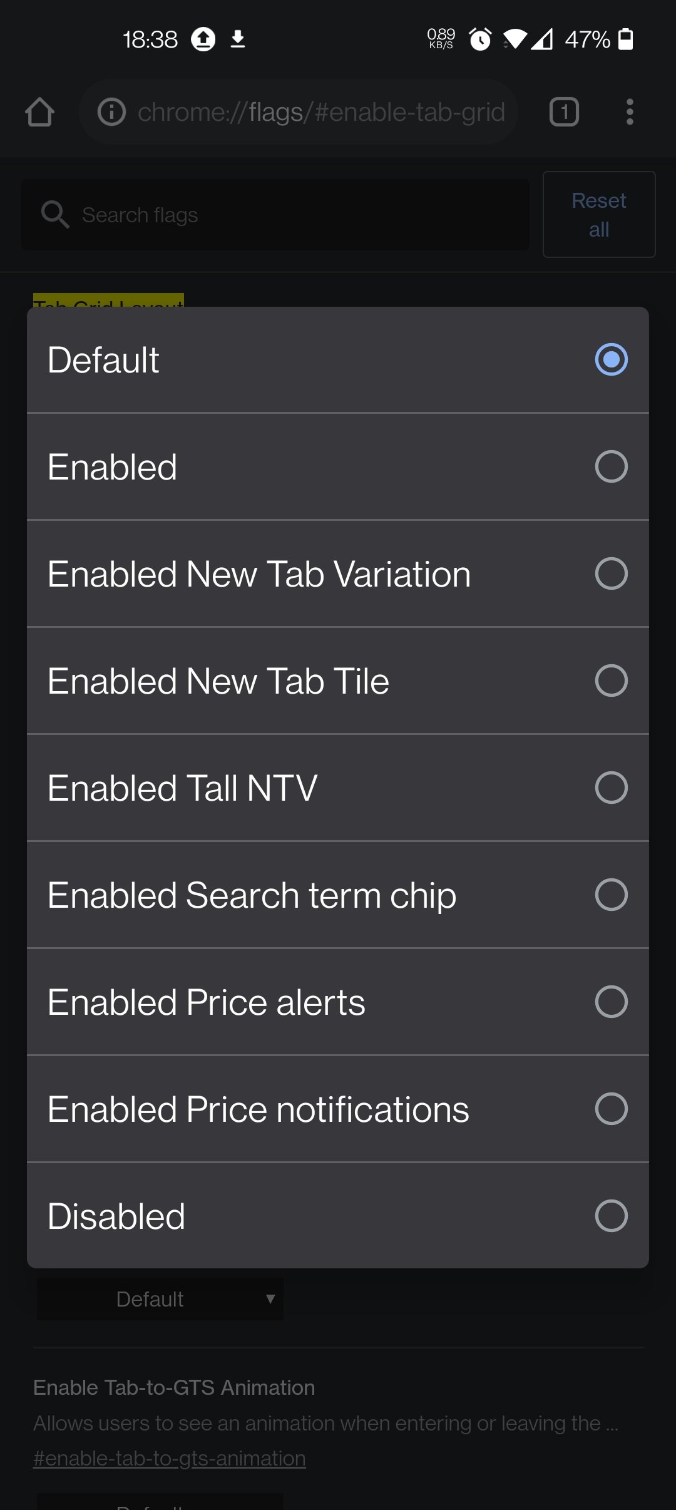Open the tab switcher showing 1 tab

click(x=564, y=113)
